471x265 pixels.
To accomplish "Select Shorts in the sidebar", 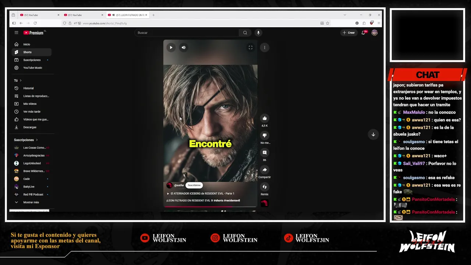I will tap(31, 52).
